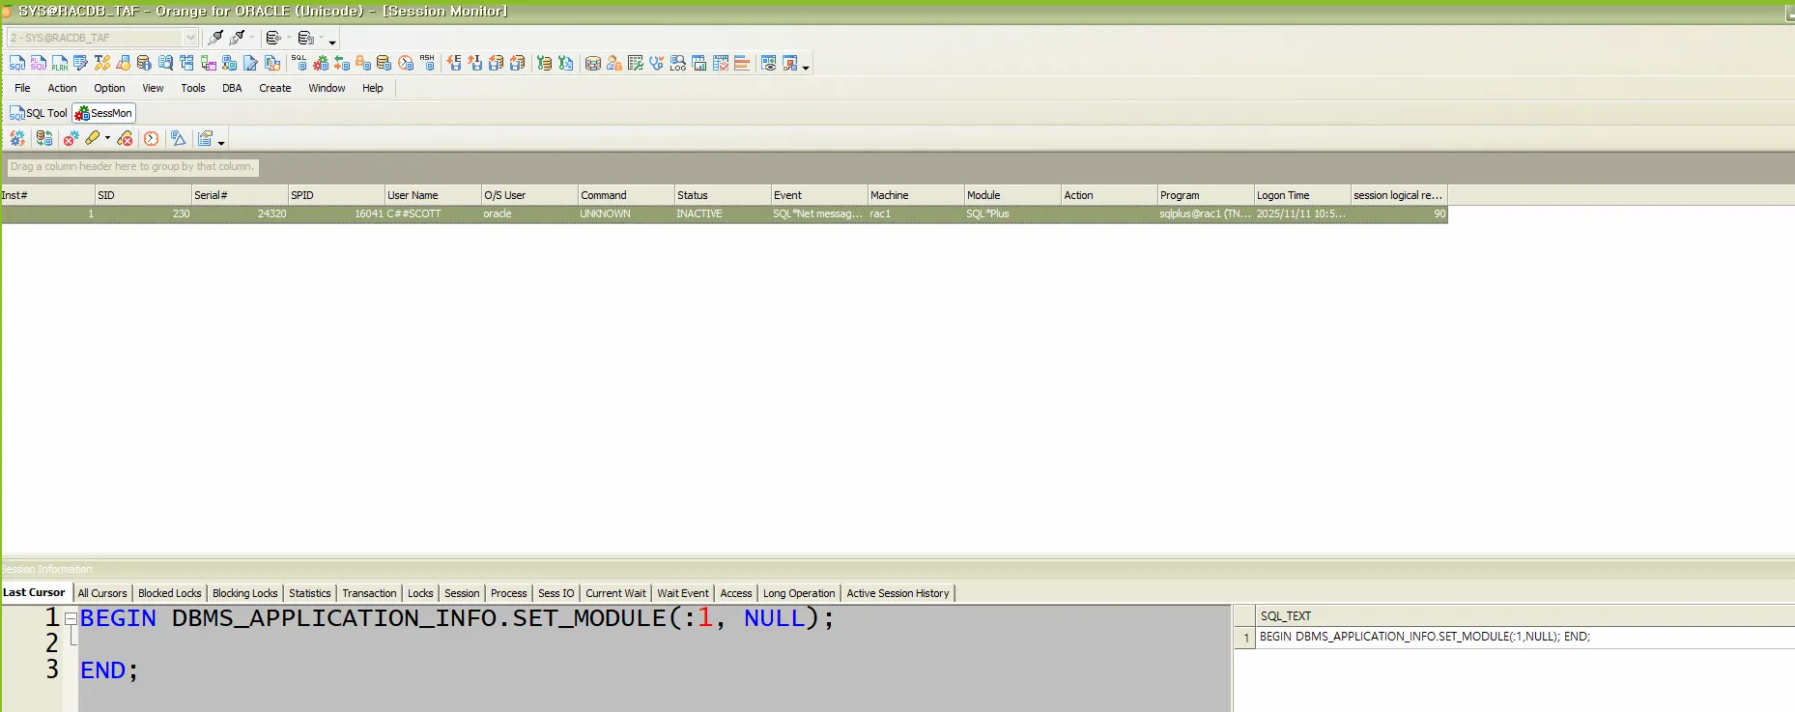Click the orange clock wait monitor icon in main toolbar

406,63
